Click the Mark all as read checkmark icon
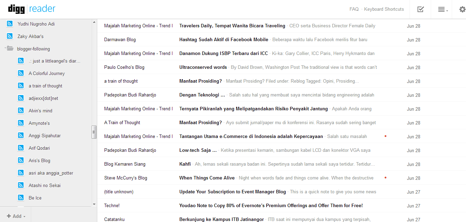Viewport: 466px width, 222px height. 421,9
